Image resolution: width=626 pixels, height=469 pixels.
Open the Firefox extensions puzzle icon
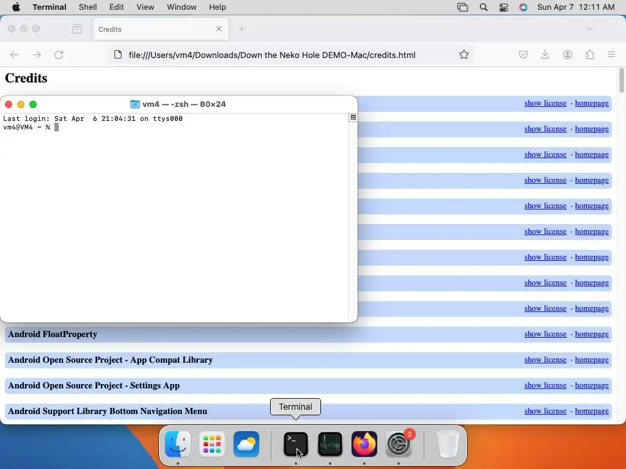click(x=590, y=54)
